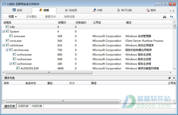
Task: Click the 火绒剑 app icon in title bar
Action: coord(4,4)
